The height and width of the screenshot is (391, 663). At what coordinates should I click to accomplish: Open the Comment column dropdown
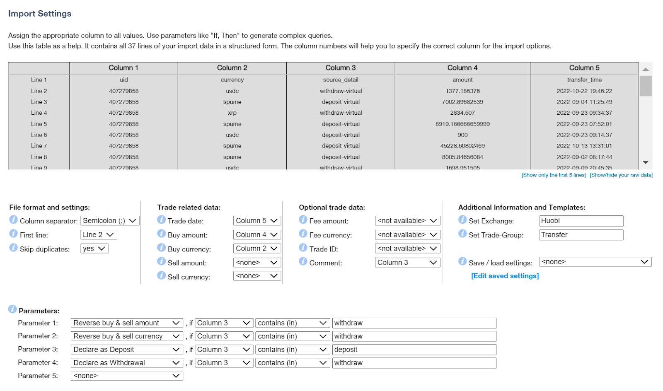coord(408,263)
